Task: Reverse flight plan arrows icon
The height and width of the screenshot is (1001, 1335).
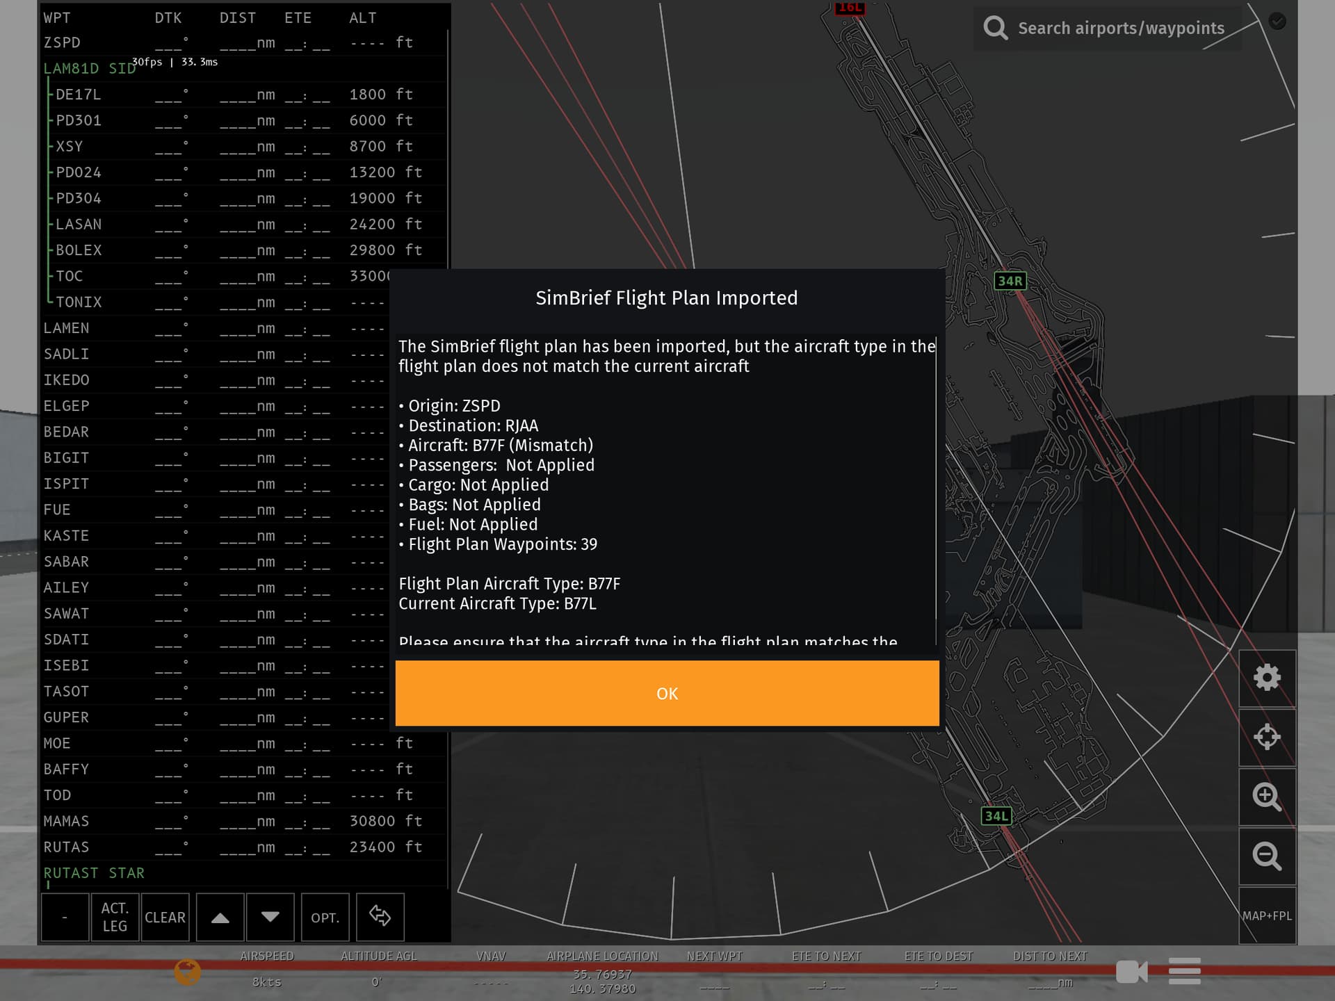Action: point(380,917)
